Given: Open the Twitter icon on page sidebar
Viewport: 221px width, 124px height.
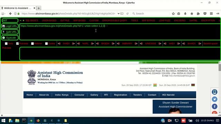Looking at the screenshot, I should [x=214, y=99].
